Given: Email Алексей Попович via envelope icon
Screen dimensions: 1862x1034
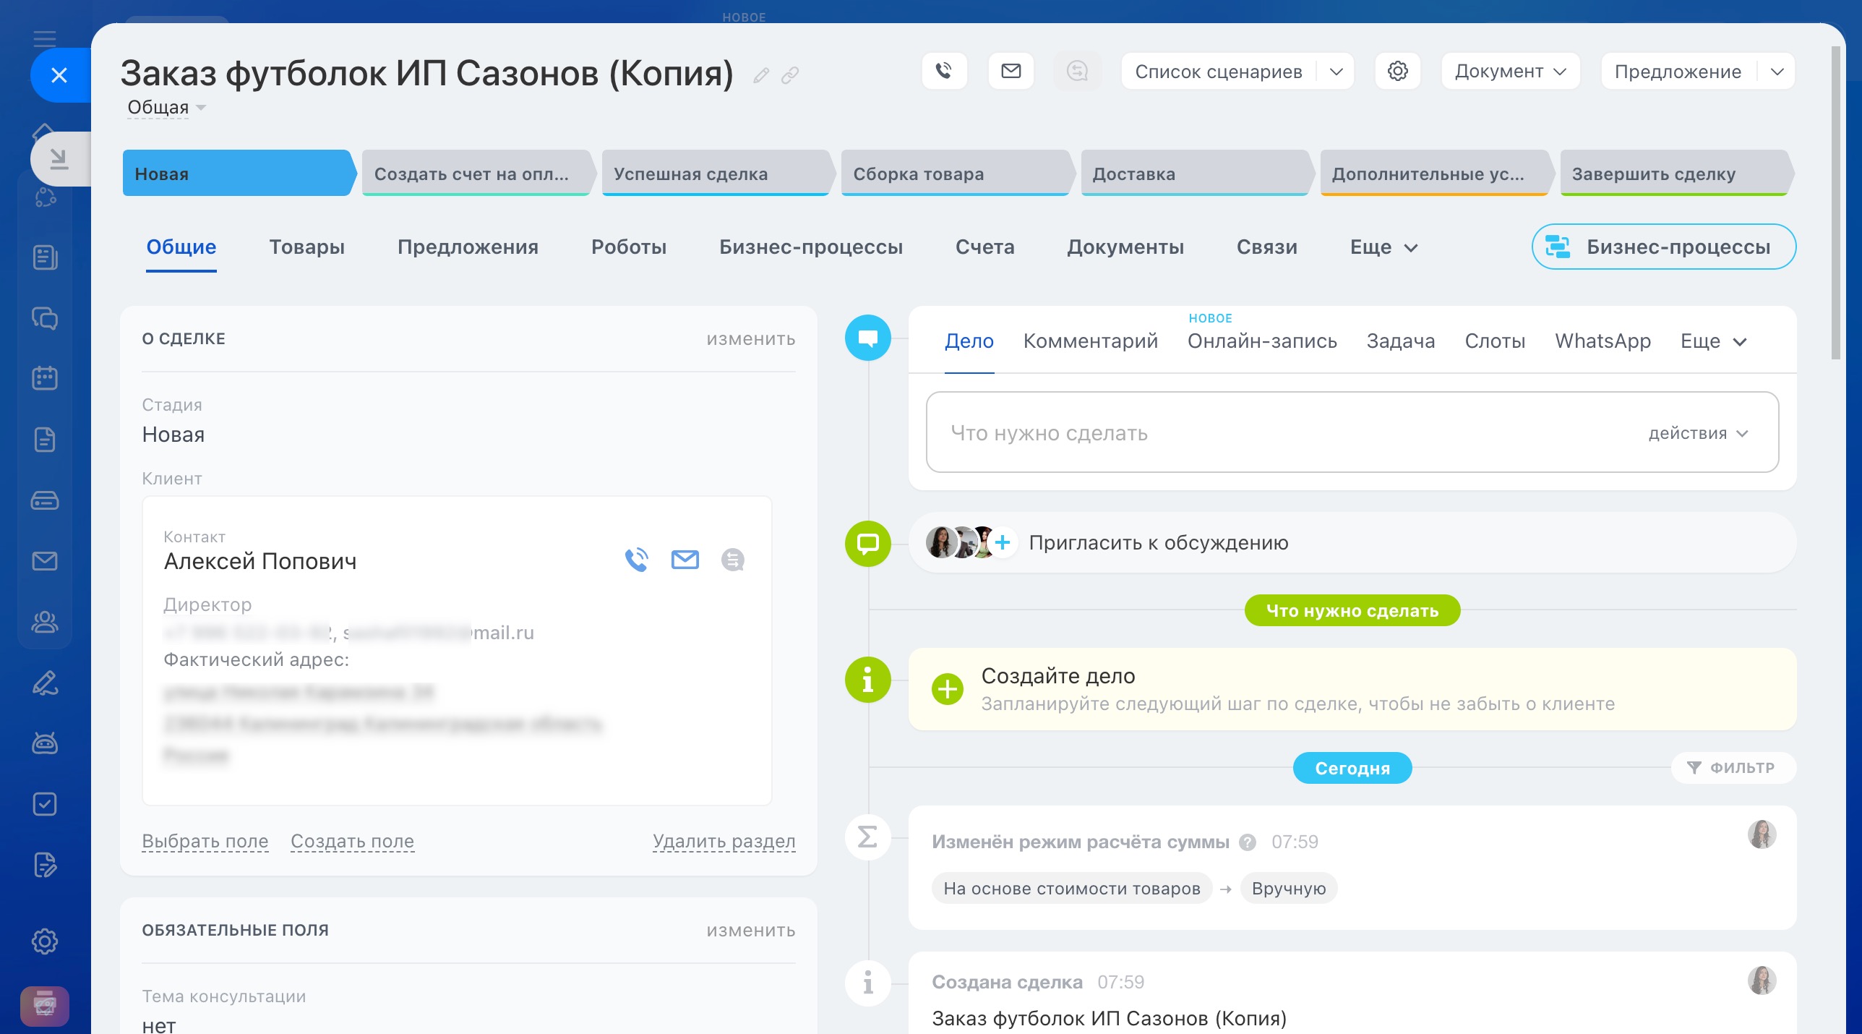Looking at the screenshot, I should tap(685, 560).
